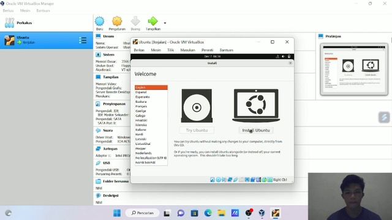
Task: Click the Right Ctrl host key indicator
Action: coord(280,180)
